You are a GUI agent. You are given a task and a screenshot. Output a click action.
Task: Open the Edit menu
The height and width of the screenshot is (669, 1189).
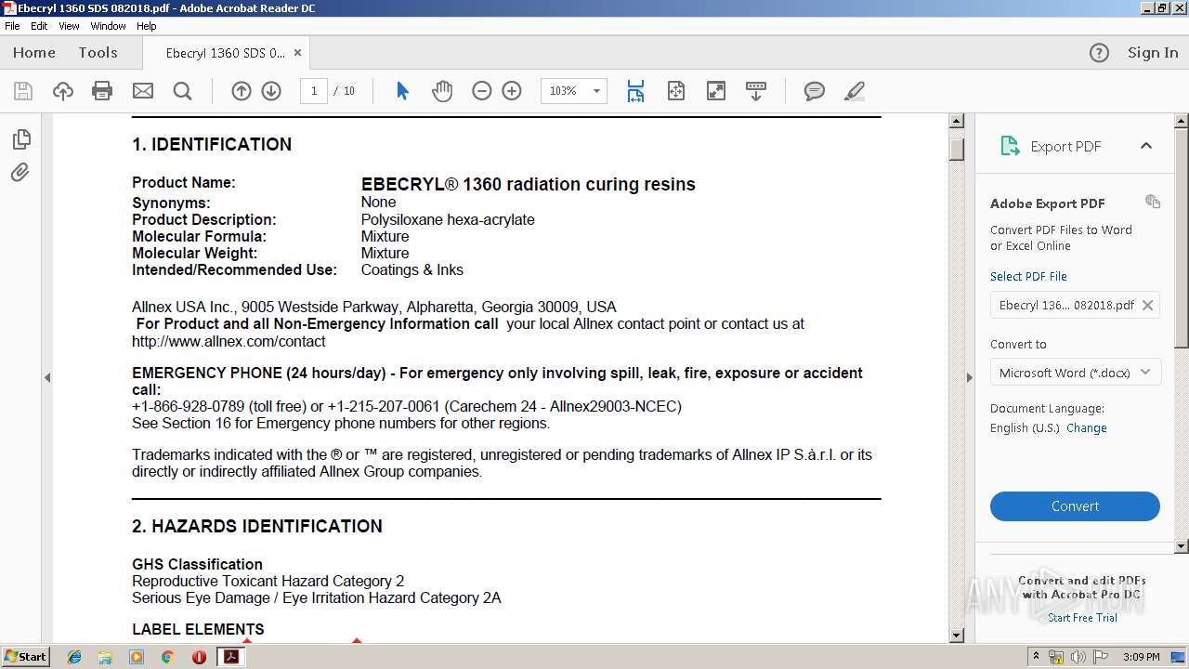pos(39,26)
